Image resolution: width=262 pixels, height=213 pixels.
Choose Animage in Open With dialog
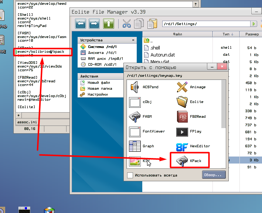[x=191, y=87]
